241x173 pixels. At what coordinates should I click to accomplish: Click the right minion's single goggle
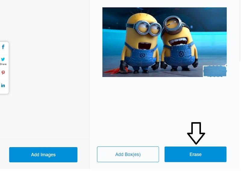tap(172, 24)
